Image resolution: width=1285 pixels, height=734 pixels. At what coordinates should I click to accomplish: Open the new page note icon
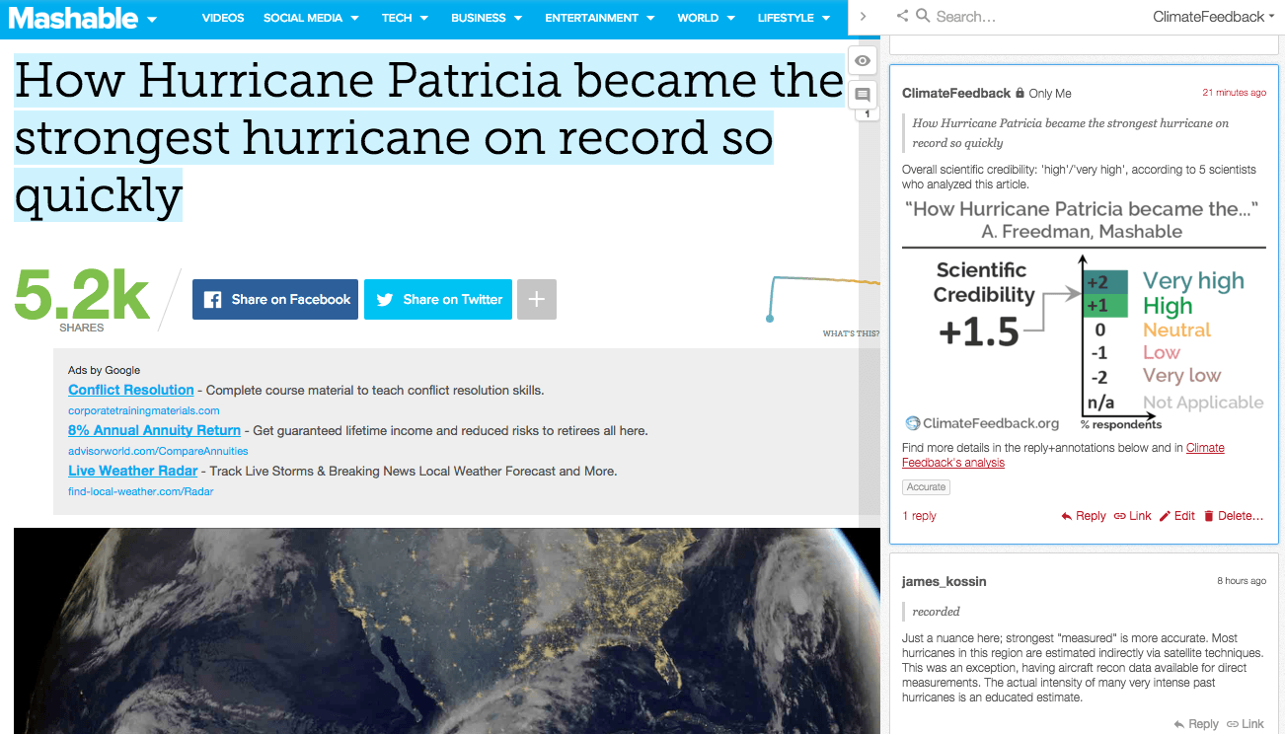tap(863, 95)
